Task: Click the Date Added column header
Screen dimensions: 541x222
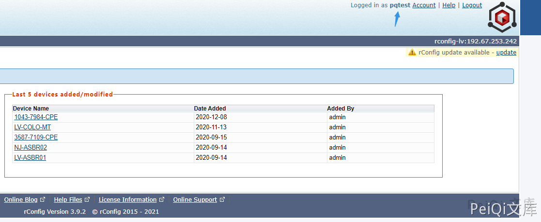Action: tap(210, 109)
